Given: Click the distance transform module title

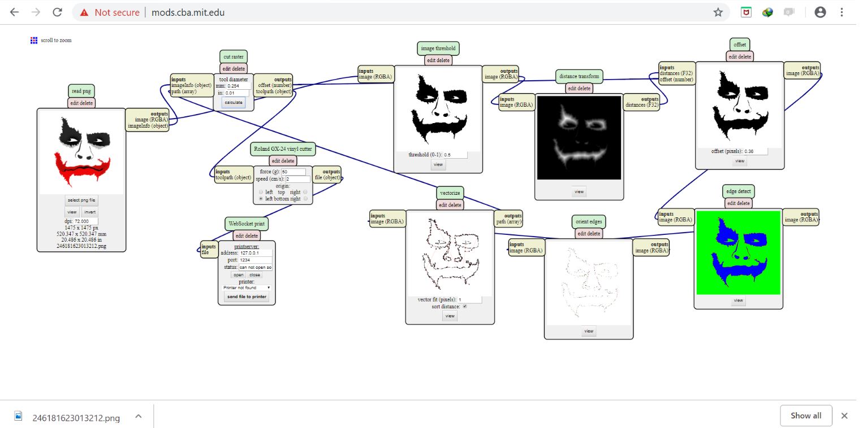Looking at the screenshot, I should (x=579, y=76).
